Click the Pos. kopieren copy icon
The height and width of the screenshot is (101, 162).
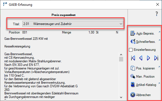[133, 68]
